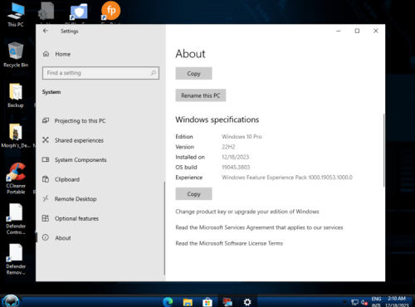Open System Components settings
The height and width of the screenshot is (307, 415).
(x=81, y=160)
